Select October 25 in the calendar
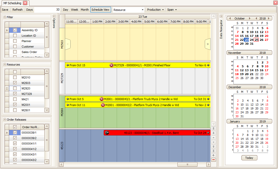278x169 pixels. tap(257, 40)
